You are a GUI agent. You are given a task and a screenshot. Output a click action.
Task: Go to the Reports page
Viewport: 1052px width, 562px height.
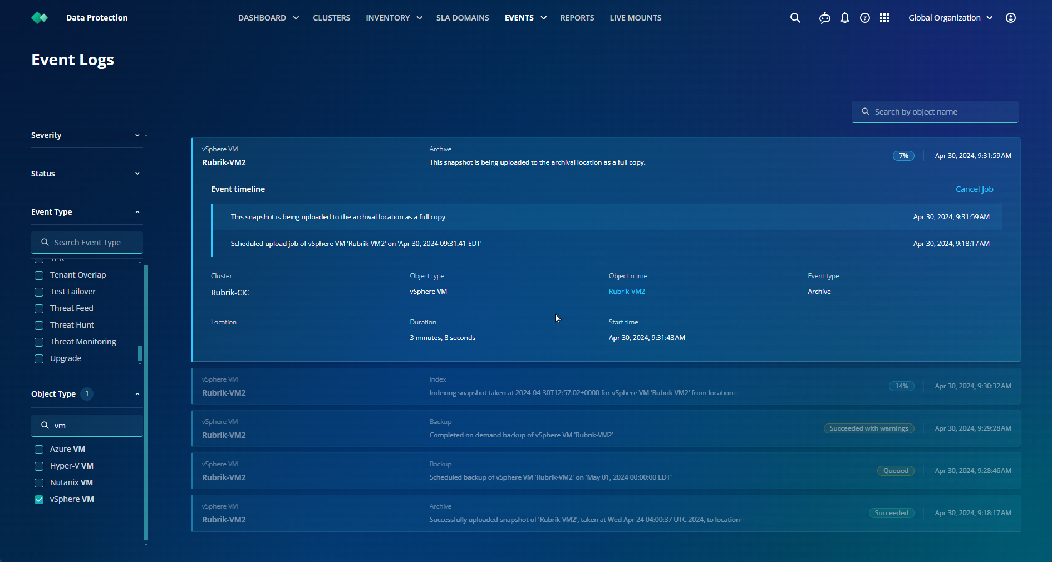[x=577, y=18]
